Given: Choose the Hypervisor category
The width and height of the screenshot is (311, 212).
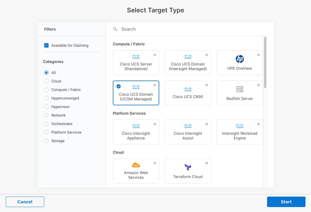Looking at the screenshot, I should 46,107.
